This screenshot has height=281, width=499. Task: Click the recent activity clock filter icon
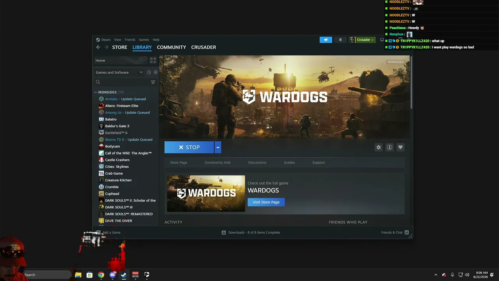pos(149,72)
